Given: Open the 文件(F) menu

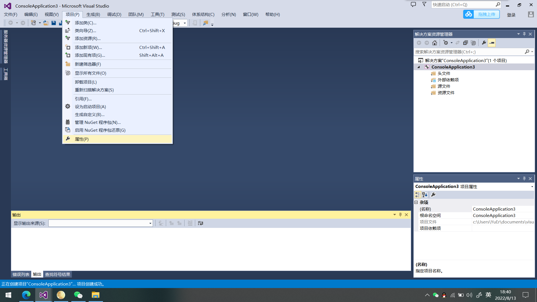Looking at the screenshot, I should 11,14.
